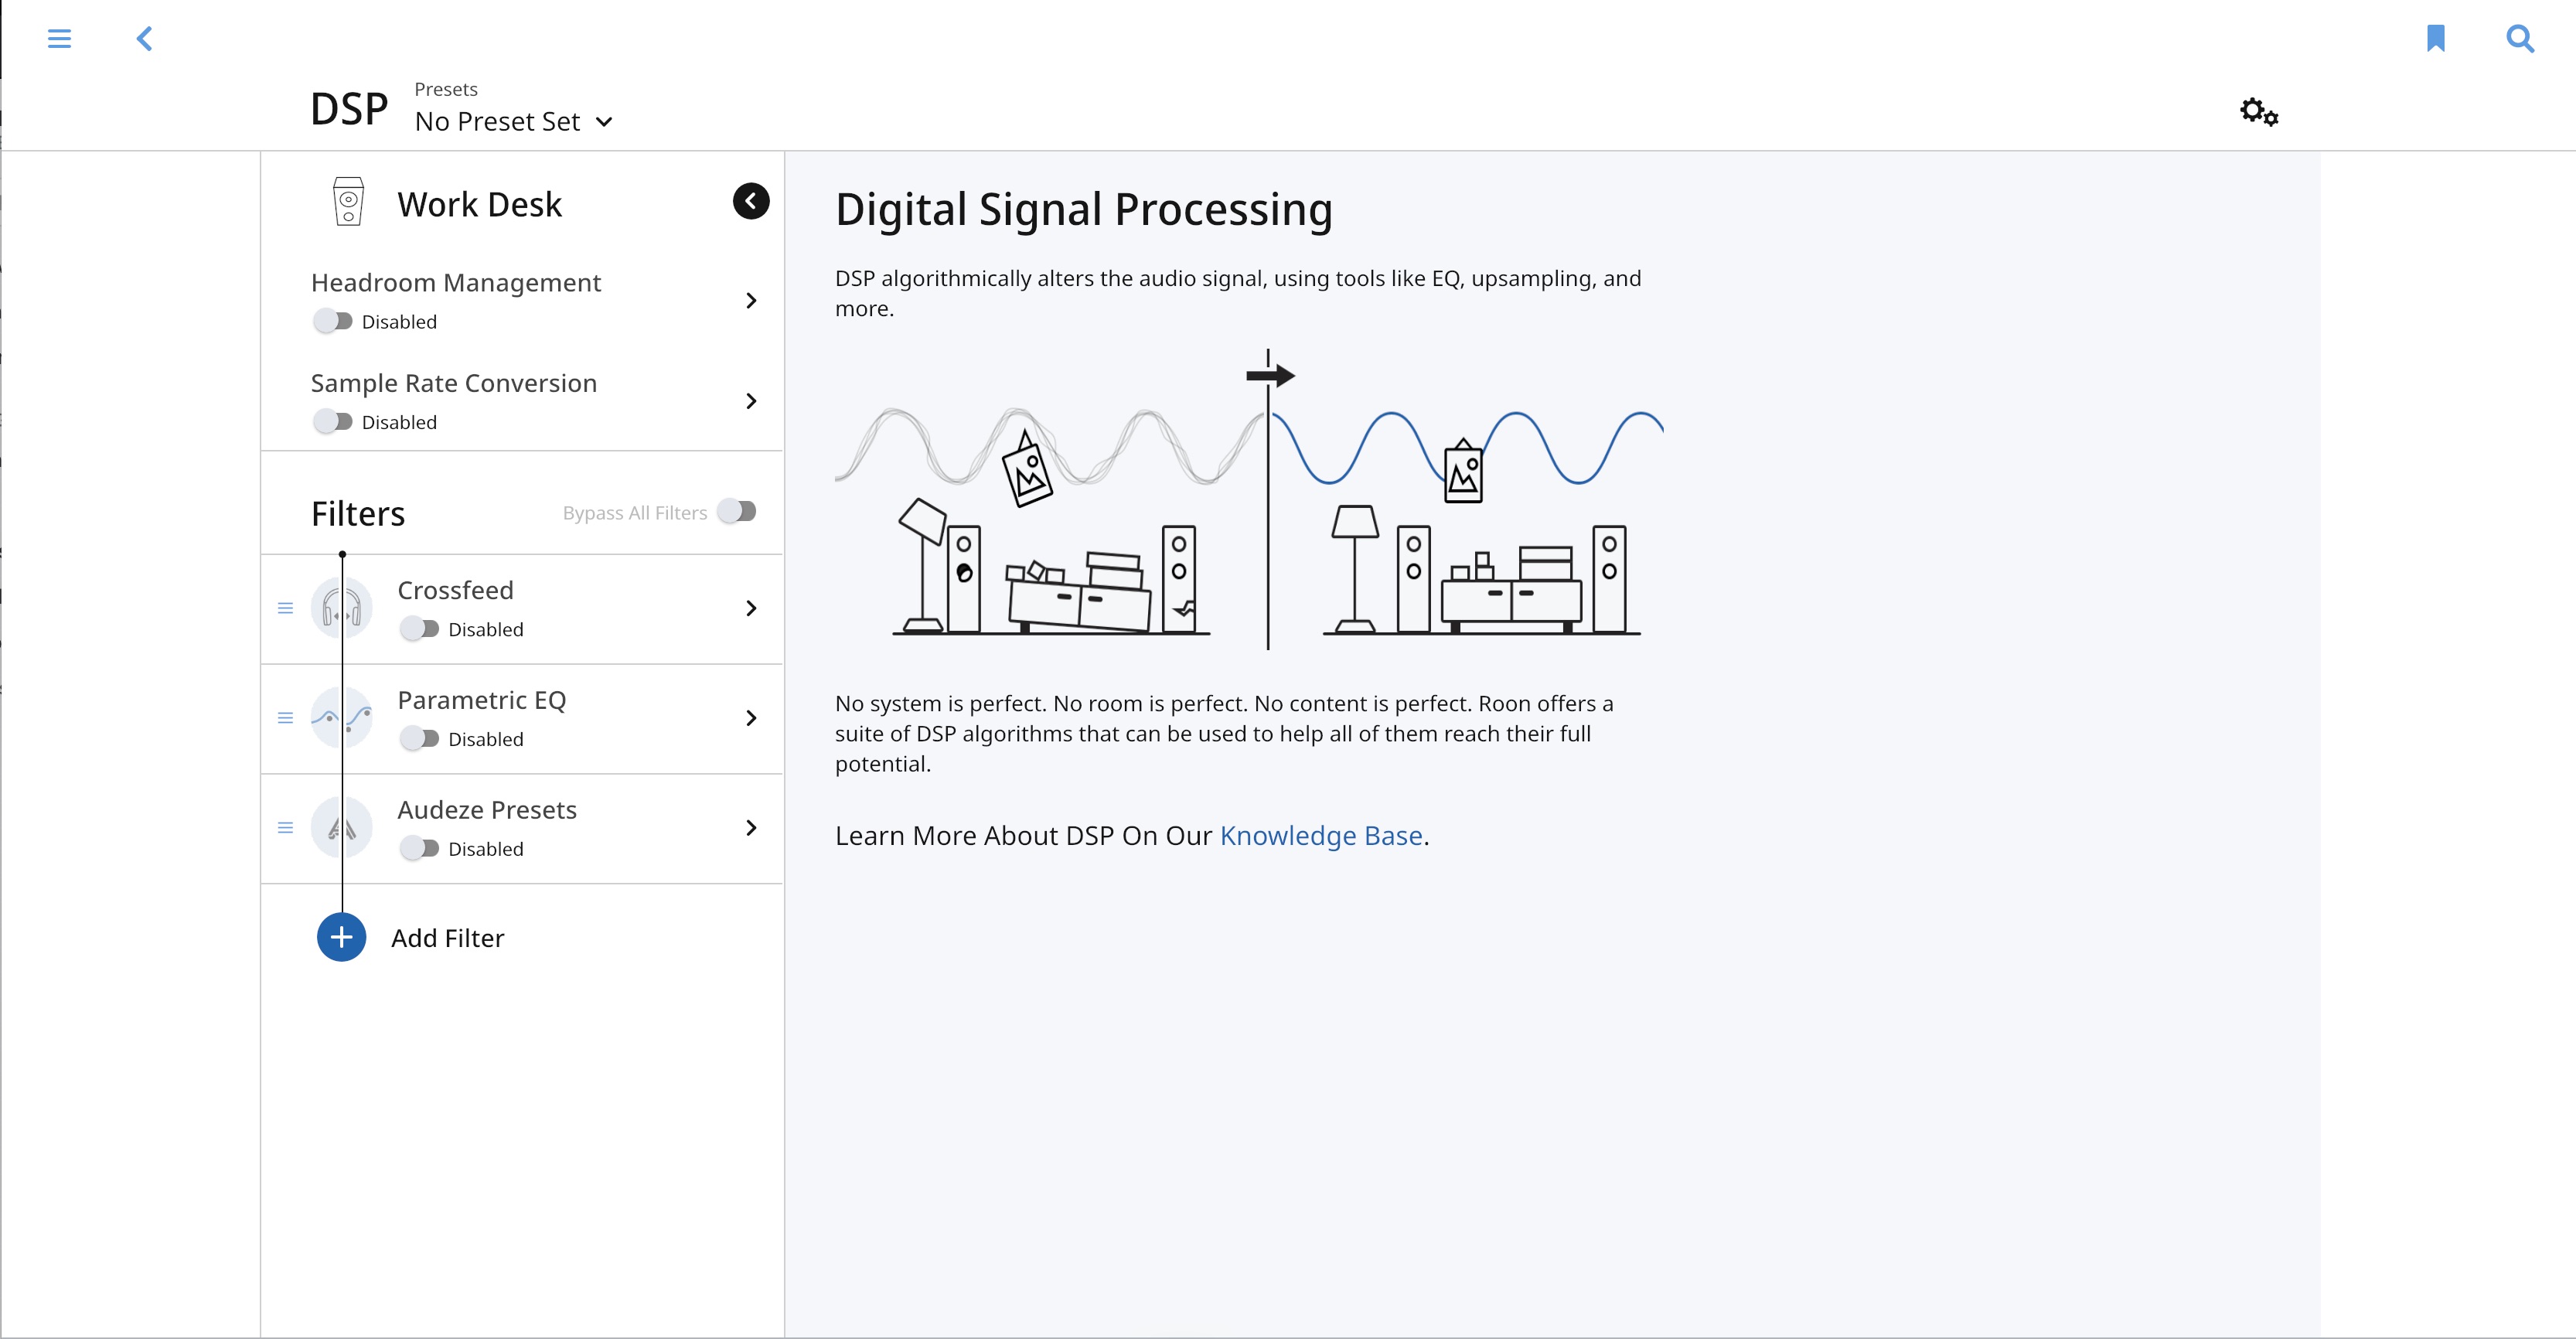Open search with the magnifier icon
The image size is (2576, 1339).
tap(2520, 39)
